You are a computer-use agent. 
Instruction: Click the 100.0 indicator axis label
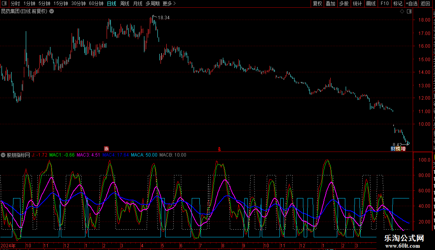pyautogui.click(x=424, y=160)
